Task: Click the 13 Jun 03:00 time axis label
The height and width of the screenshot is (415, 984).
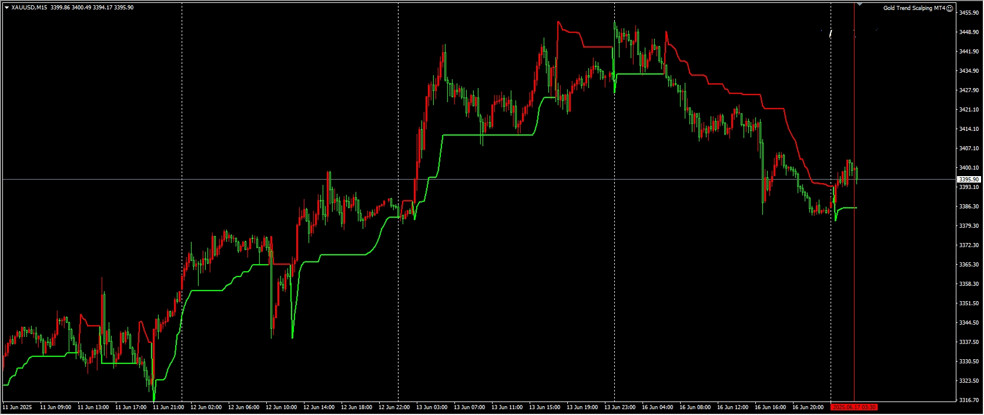Action: [x=431, y=407]
